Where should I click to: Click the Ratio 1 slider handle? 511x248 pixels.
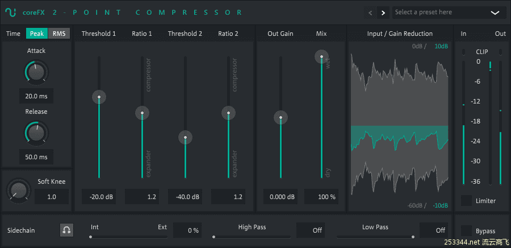click(x=142, y=113)
